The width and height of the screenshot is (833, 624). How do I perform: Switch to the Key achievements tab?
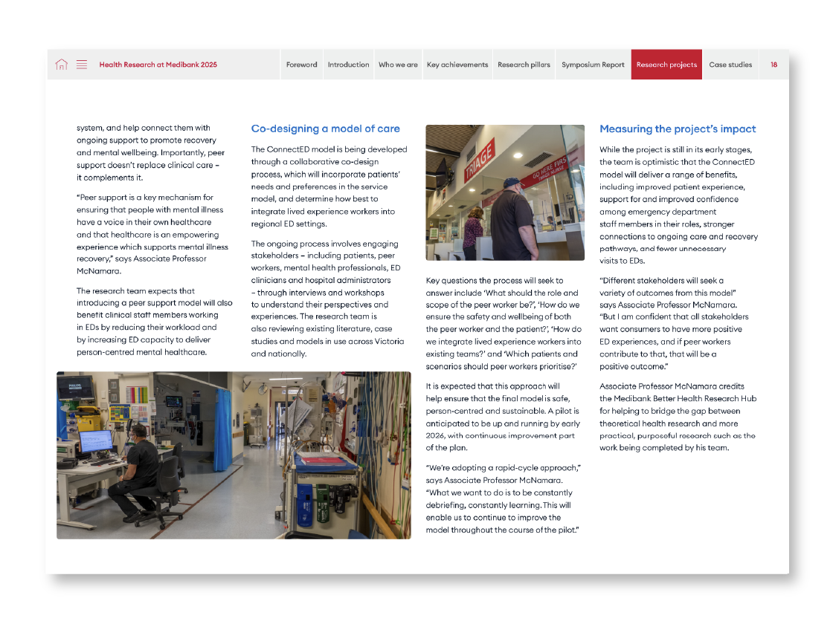(457, 65)
